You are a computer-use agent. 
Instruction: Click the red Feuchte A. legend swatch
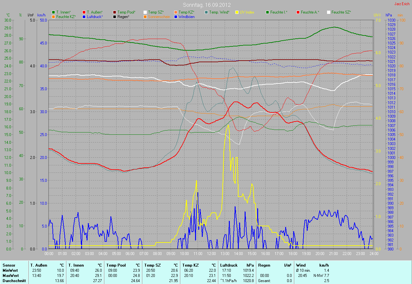click(x=298, y=12)
